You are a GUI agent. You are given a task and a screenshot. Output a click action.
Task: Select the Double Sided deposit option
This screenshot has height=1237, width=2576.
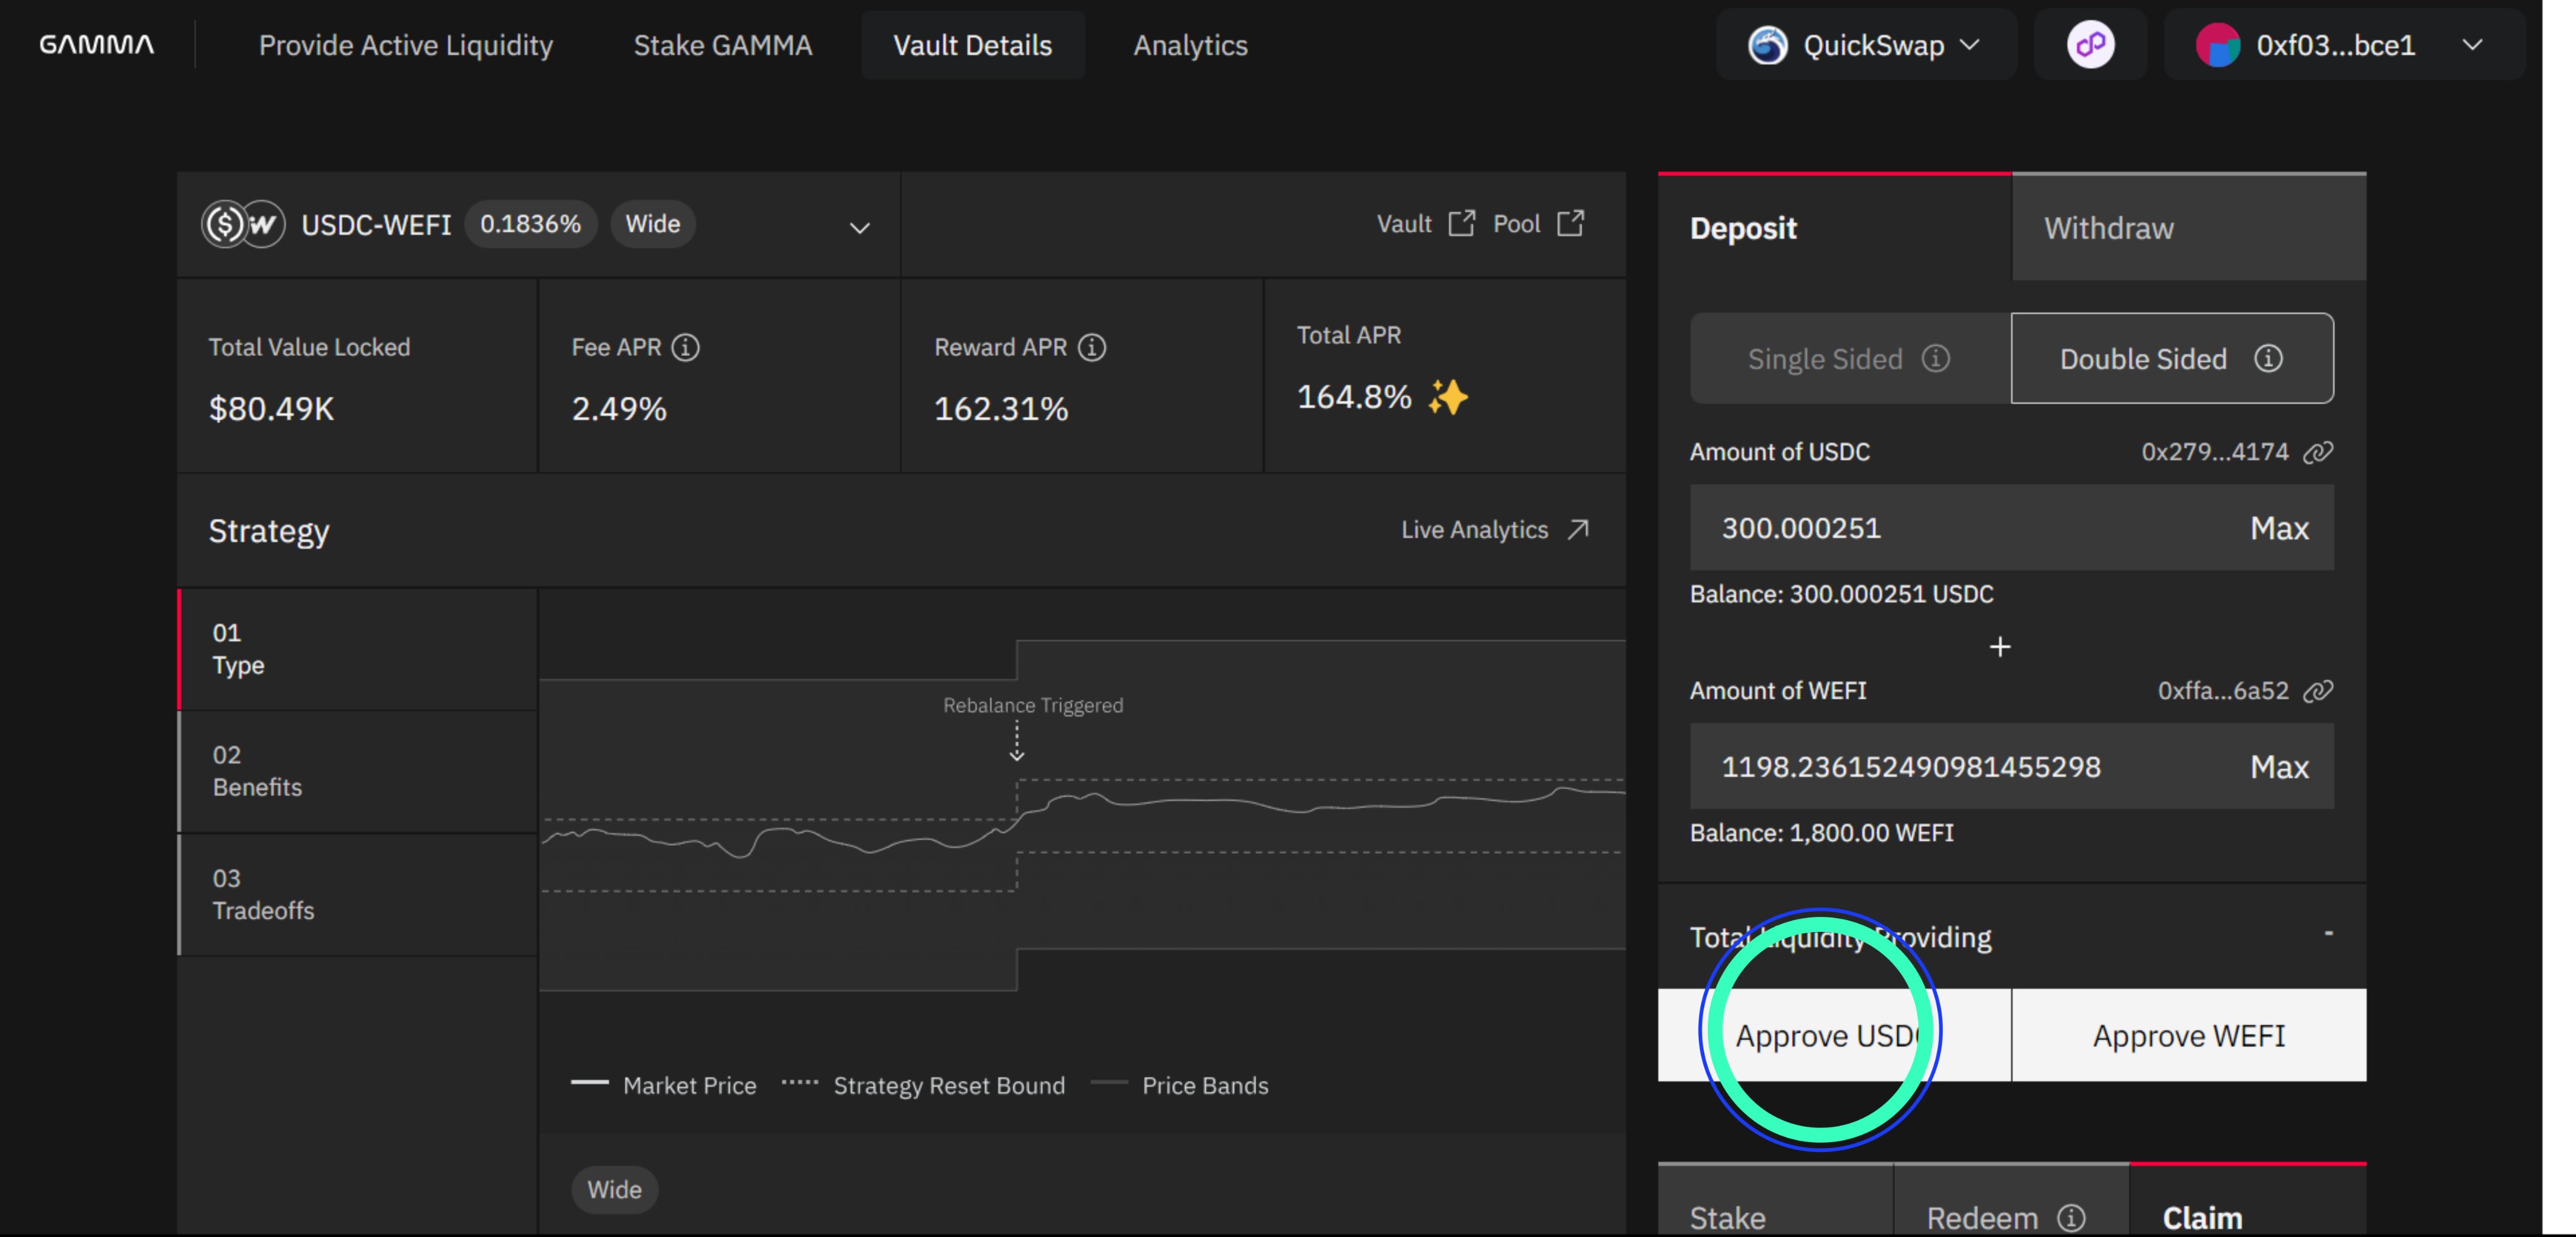[x=2172, y=359]
